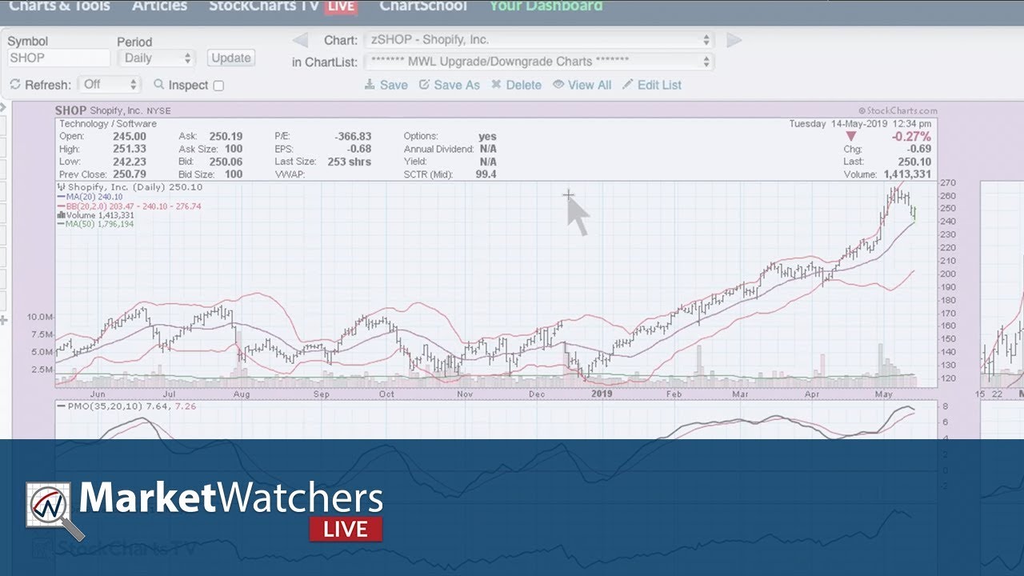
Task: Click the 2019 label on the date axis
Action: click(601, 394)
